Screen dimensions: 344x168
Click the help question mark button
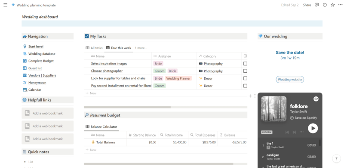(336, 159)
